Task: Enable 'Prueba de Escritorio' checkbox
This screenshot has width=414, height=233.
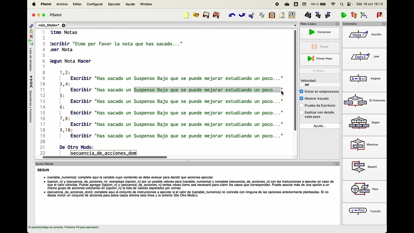Action: (x=301, y=105)
